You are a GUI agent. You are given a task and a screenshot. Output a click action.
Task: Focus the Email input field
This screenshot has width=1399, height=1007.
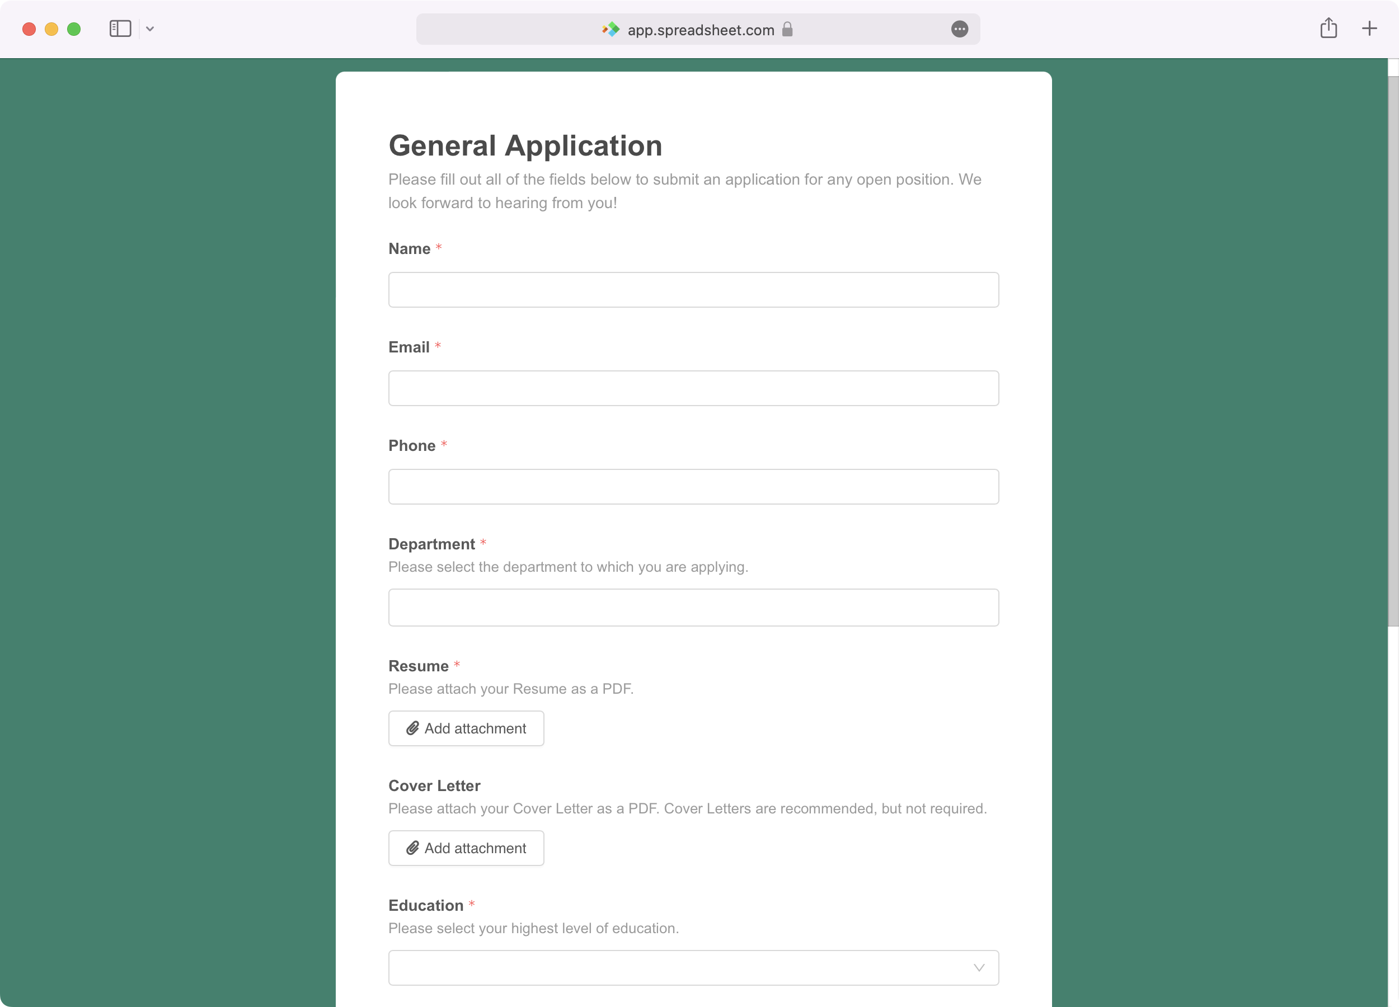(x=693, y=388)
